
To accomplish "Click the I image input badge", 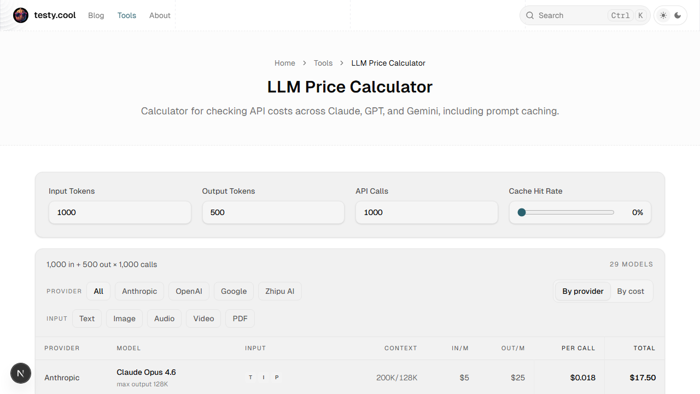I will [x=264, y=378].
